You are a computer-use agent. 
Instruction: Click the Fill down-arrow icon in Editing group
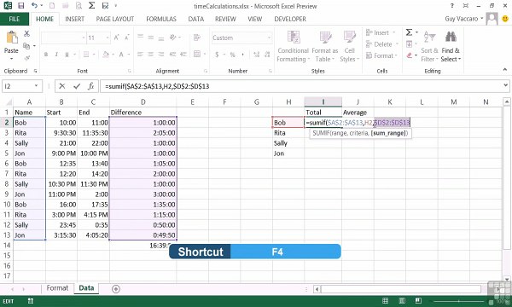click(x=409, y=44)
